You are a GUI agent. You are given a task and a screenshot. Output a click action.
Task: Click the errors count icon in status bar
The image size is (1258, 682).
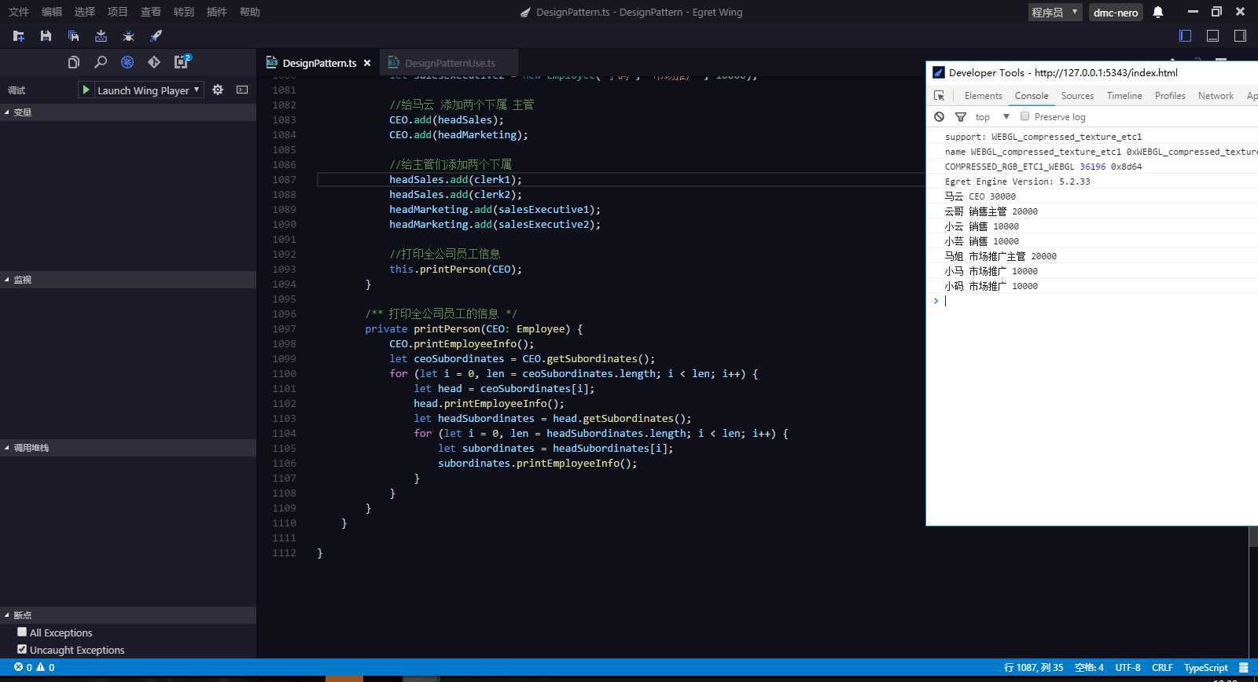pos(23,667)
